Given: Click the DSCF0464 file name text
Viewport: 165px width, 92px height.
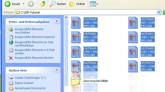Looking at the screenshot, I should click(90, 48).
